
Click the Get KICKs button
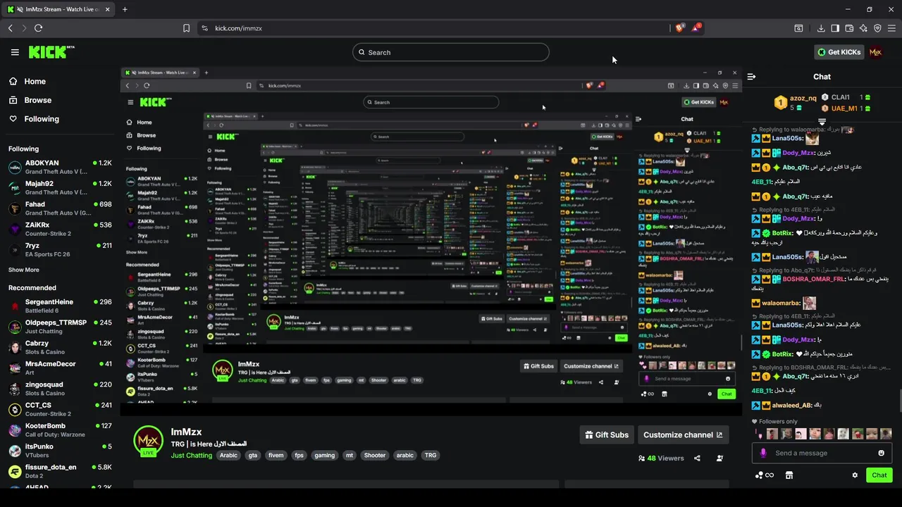click(x=839, y=52)
